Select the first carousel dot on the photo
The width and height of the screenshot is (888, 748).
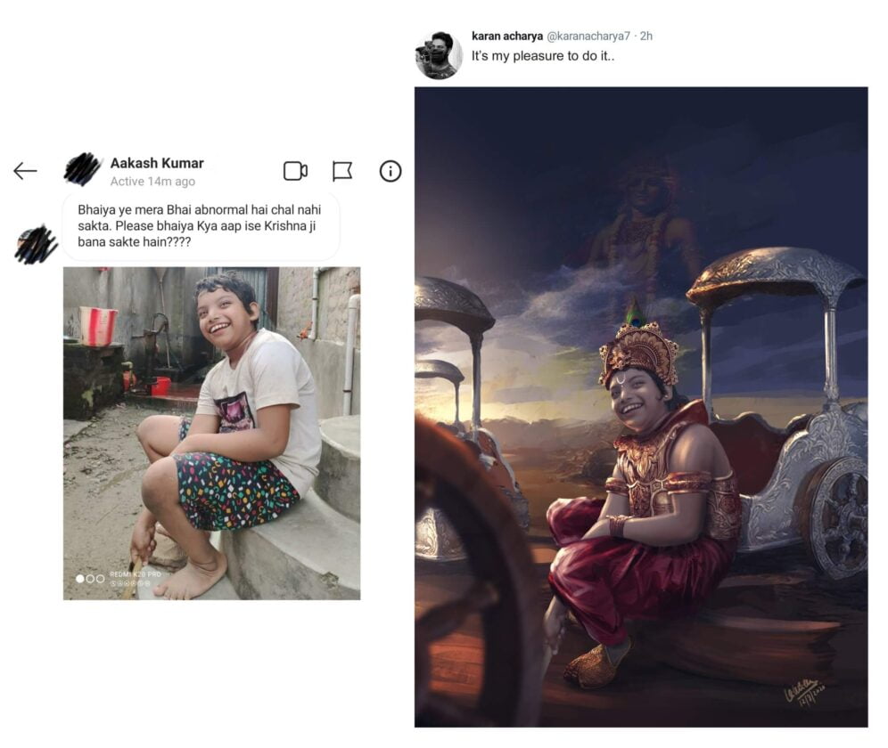[80, 579]
